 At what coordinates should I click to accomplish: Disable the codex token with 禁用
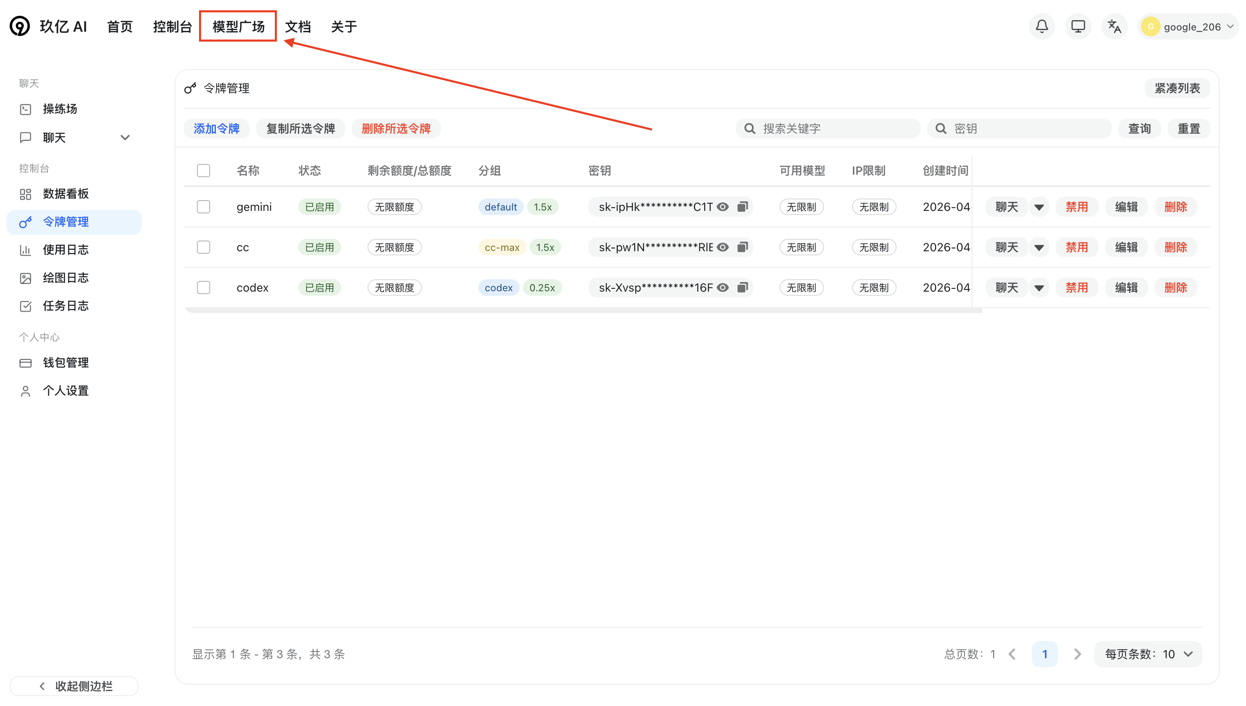(x=1077, y=288)
